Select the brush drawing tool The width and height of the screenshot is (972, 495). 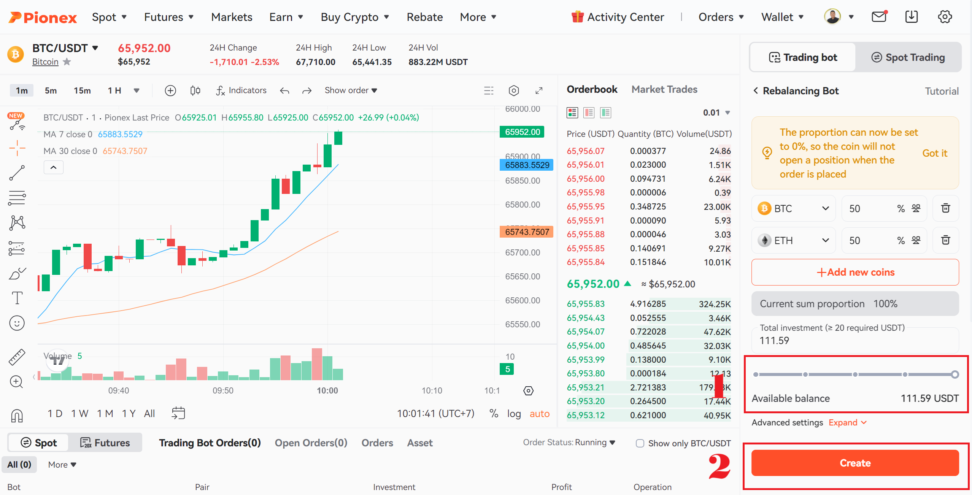pyautogui.click(x=17, y=273)
